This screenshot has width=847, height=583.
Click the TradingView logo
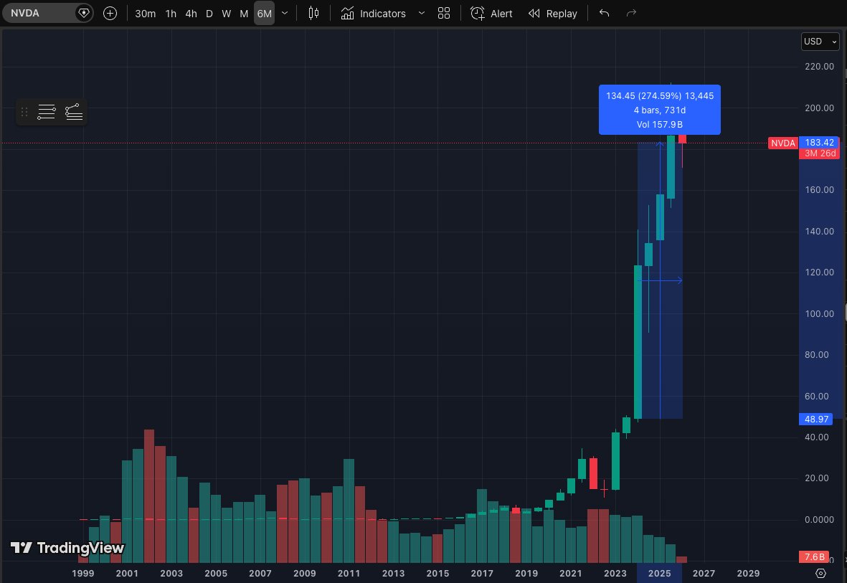[66, 547]
